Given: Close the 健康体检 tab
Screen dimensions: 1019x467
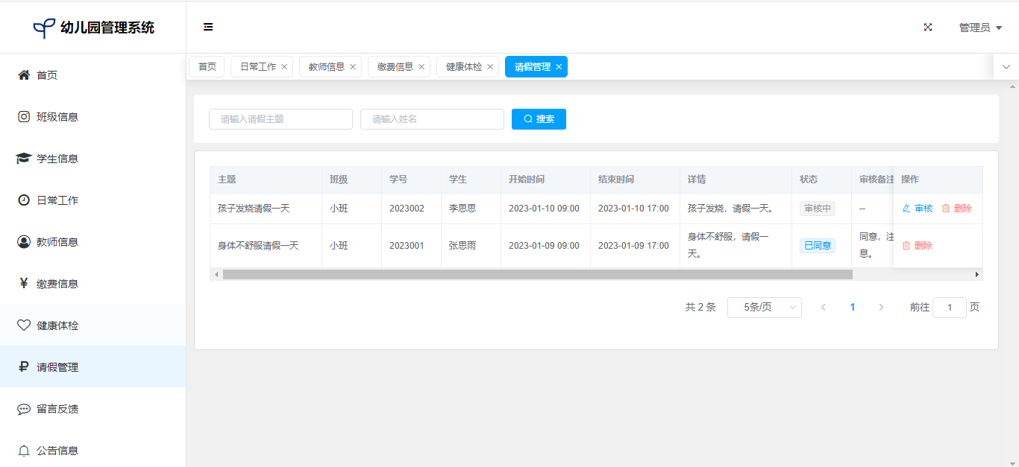Looking at the screenshot, I should 490,67.
